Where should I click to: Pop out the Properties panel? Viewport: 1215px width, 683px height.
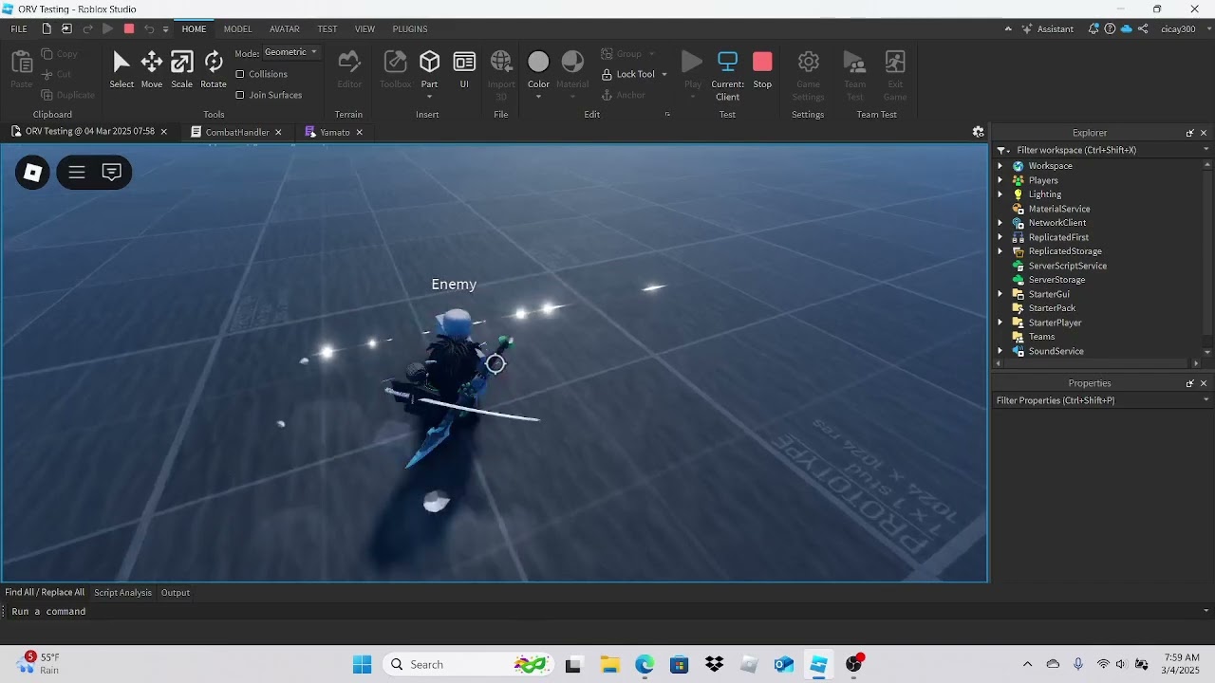point(1189,383)
